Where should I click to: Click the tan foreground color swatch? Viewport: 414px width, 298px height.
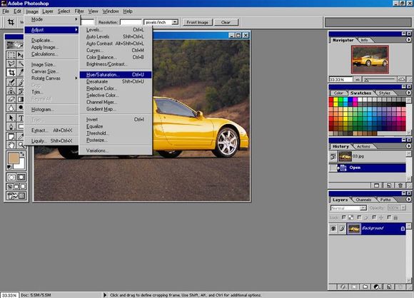tap(13, 158)
